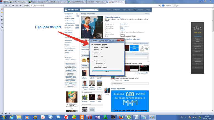Open Opera icon on taskbar
The height and width of the screenshot is (120, 214).
(90, 117)
